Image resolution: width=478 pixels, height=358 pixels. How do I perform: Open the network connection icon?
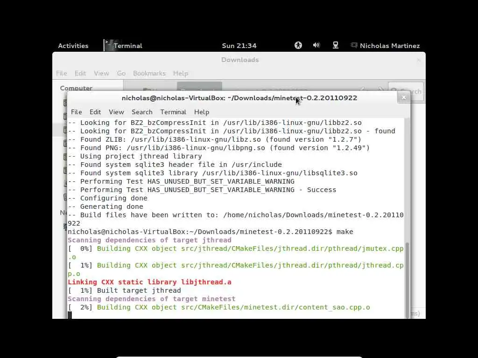tap(335, 45)
